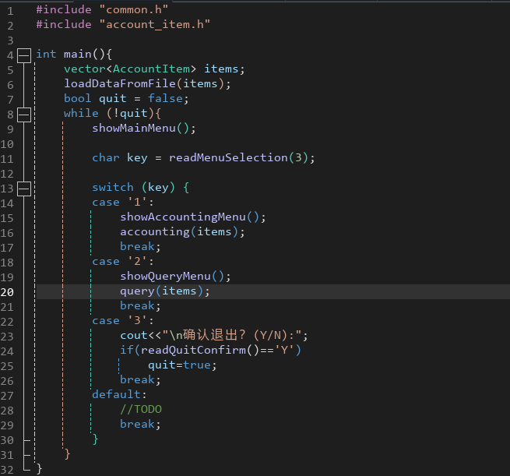Click case '1' label
Viewport: 510px width, 476px height.
tap(122, 203)
